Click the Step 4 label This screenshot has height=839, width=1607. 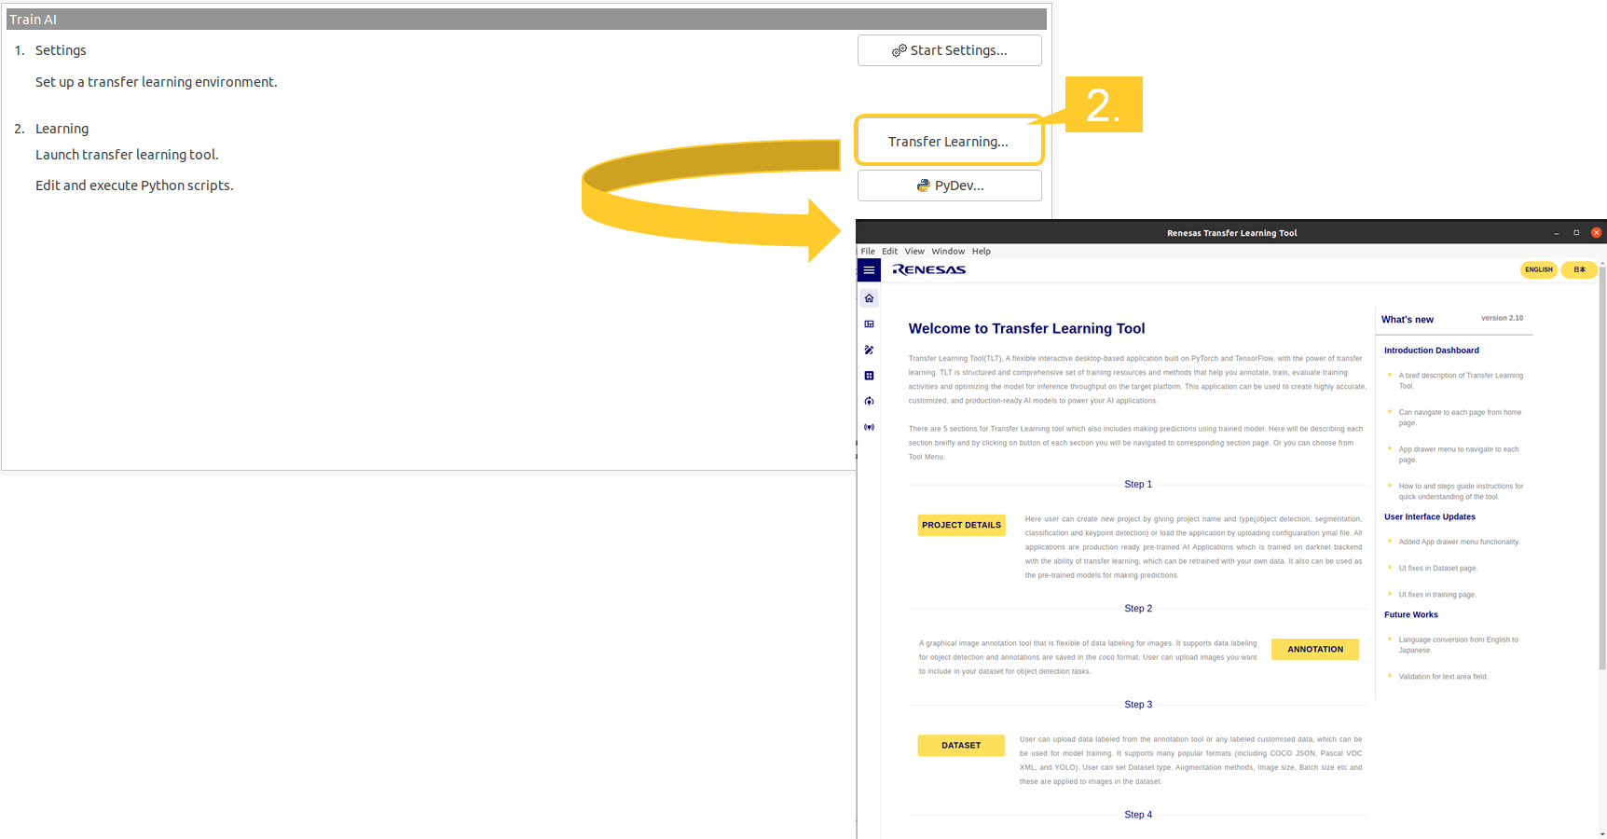coord(1138,814)
